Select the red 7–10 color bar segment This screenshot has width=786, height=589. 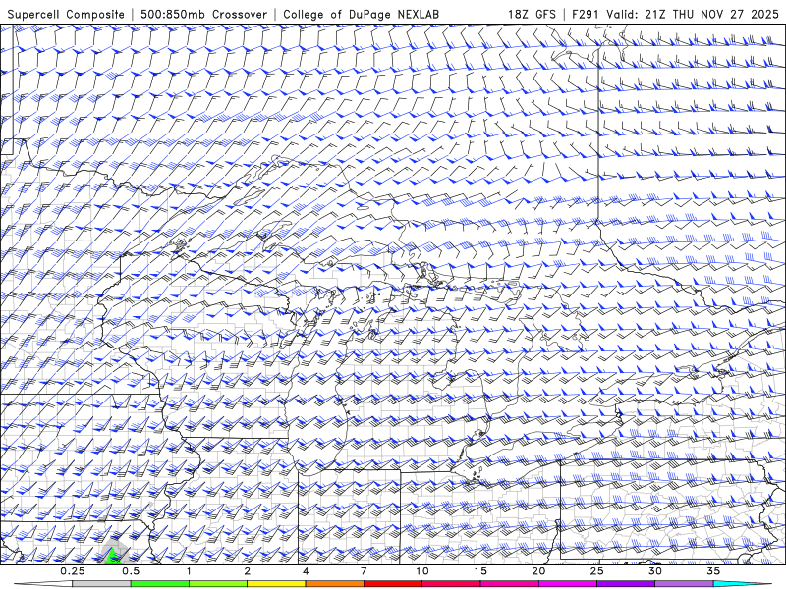click(x=392, y=584)
